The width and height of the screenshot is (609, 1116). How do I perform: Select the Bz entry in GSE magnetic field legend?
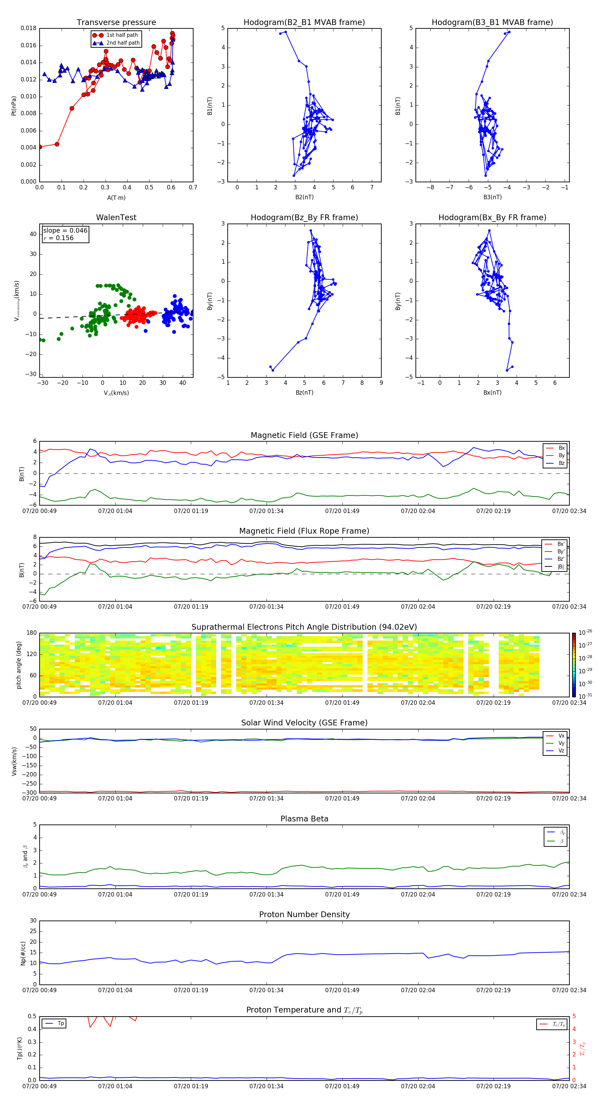click(556, 463)
